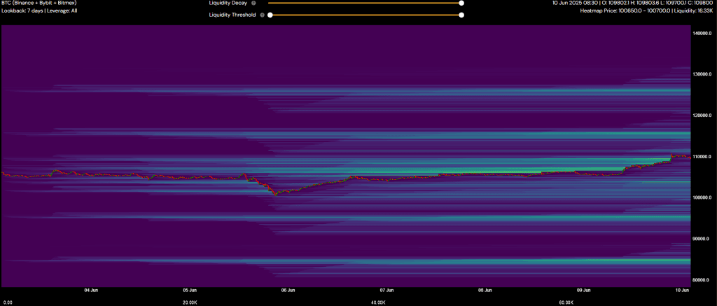Click the Liquidity Threshold maximum slider handle

(462, 15)
